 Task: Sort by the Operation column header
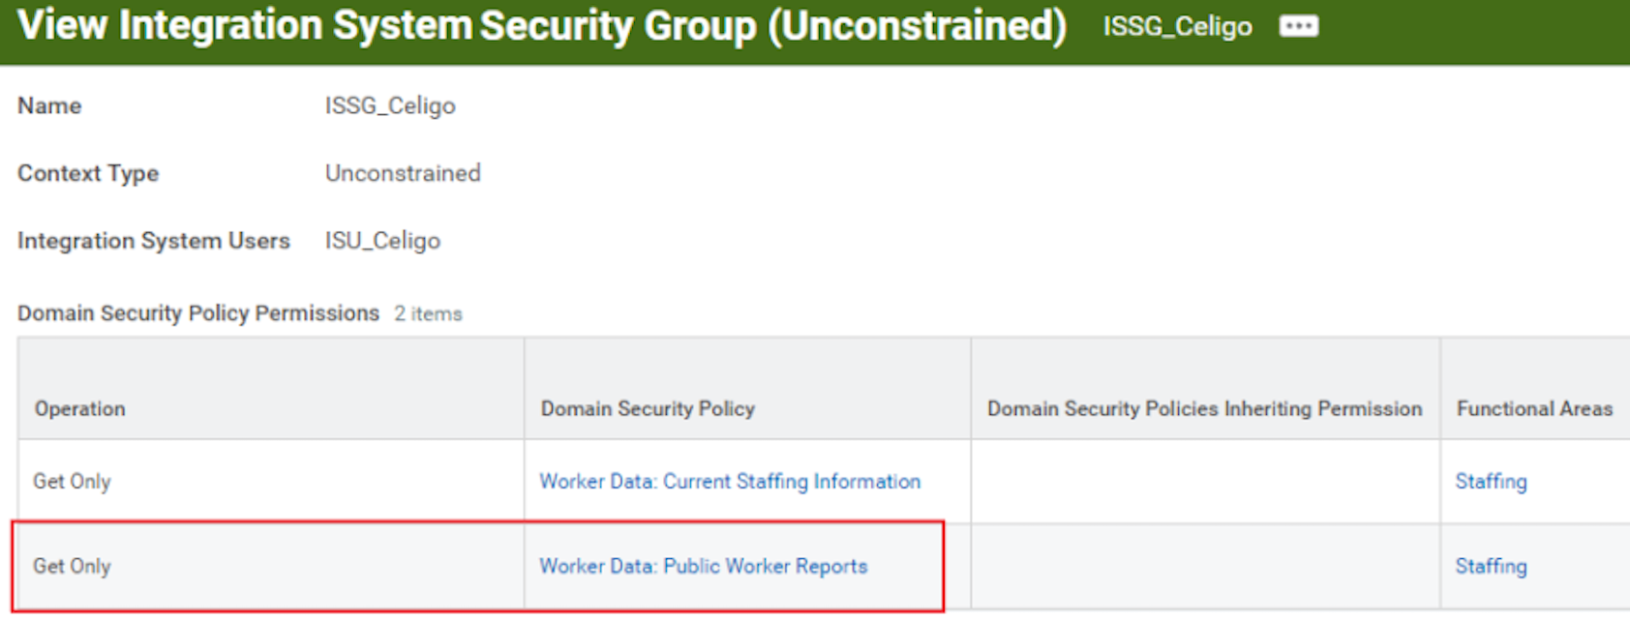[80, 409]
